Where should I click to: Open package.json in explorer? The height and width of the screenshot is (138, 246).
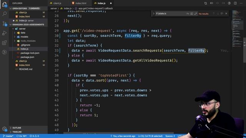[27, 57]
